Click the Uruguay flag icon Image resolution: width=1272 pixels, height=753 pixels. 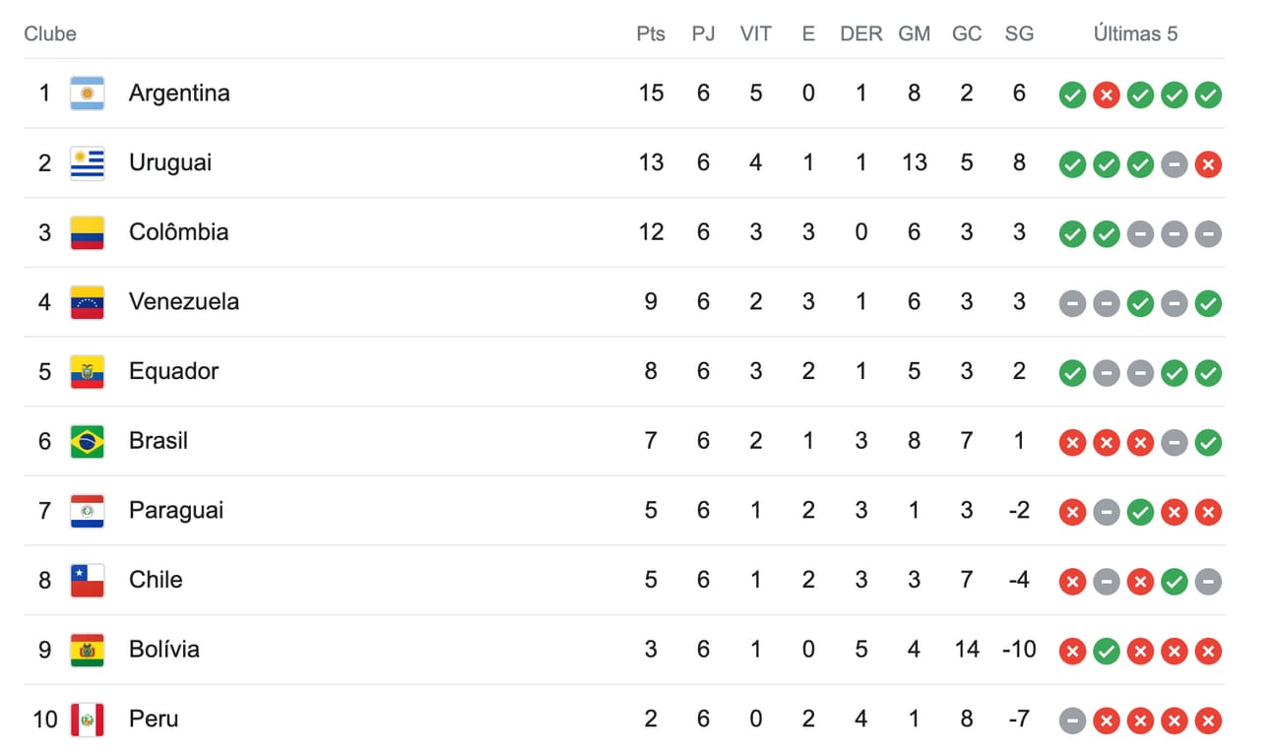[87, 163]
